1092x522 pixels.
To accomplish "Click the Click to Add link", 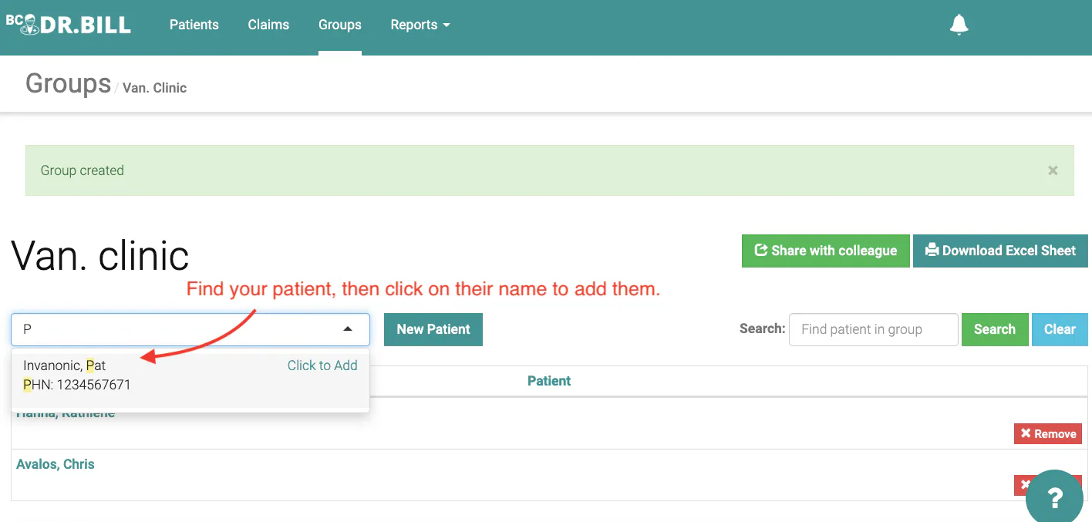I will 322,365.
